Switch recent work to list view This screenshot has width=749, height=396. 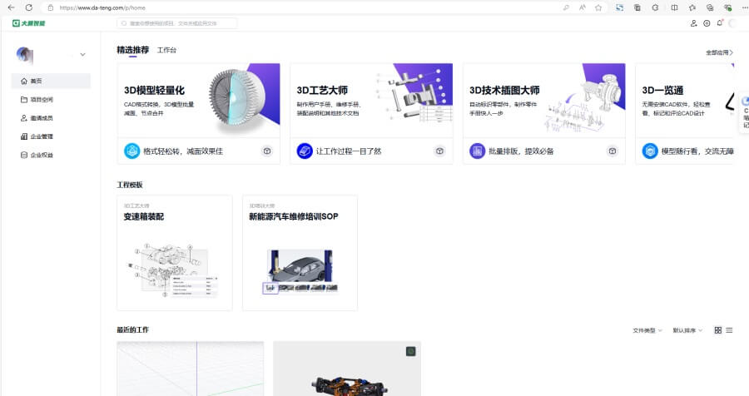pyautogui.click(x=729, y=330)
